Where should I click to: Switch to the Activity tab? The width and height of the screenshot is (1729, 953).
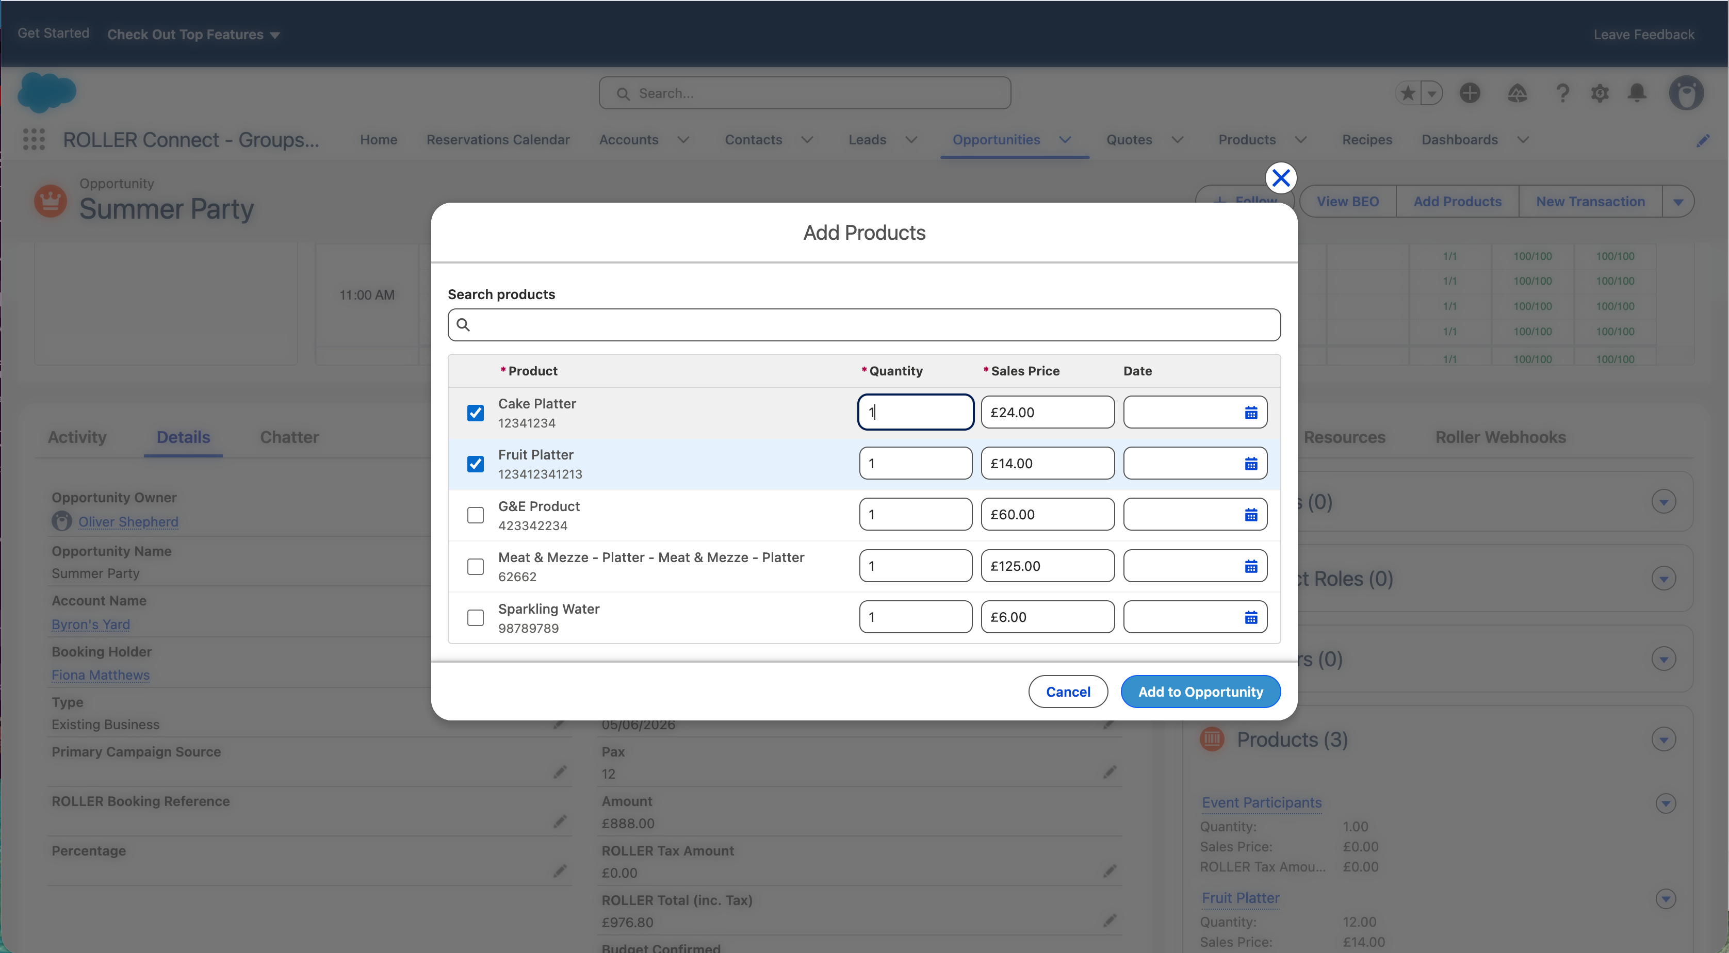click(x=77, y=437)
